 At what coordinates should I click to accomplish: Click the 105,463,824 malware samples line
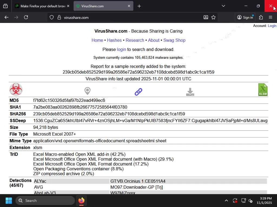138,58
